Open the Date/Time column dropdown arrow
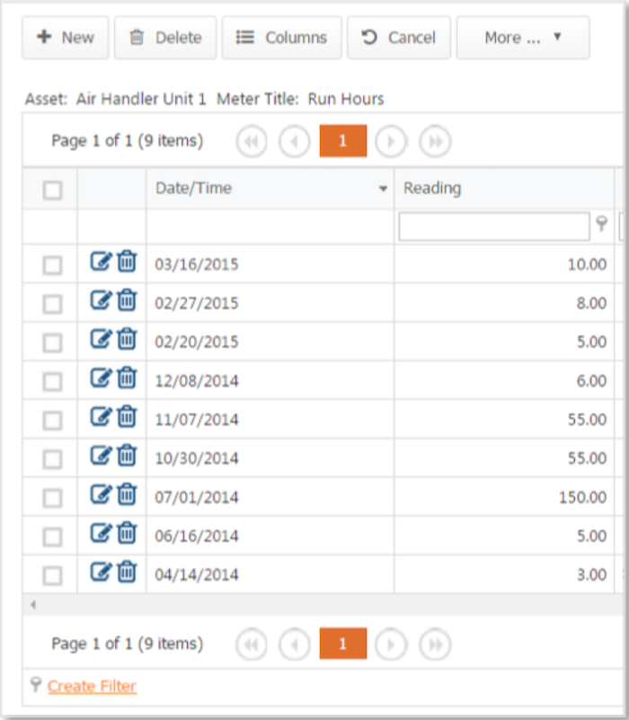Image resolution: width=629 pixels, height=720 pixels. 384,190
